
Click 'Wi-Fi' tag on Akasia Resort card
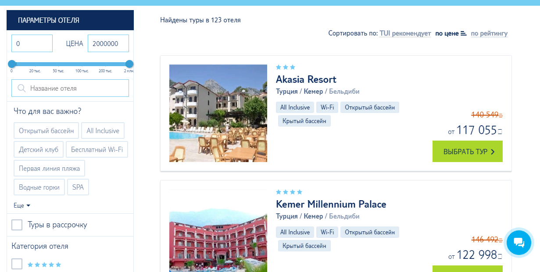point(327,107)
